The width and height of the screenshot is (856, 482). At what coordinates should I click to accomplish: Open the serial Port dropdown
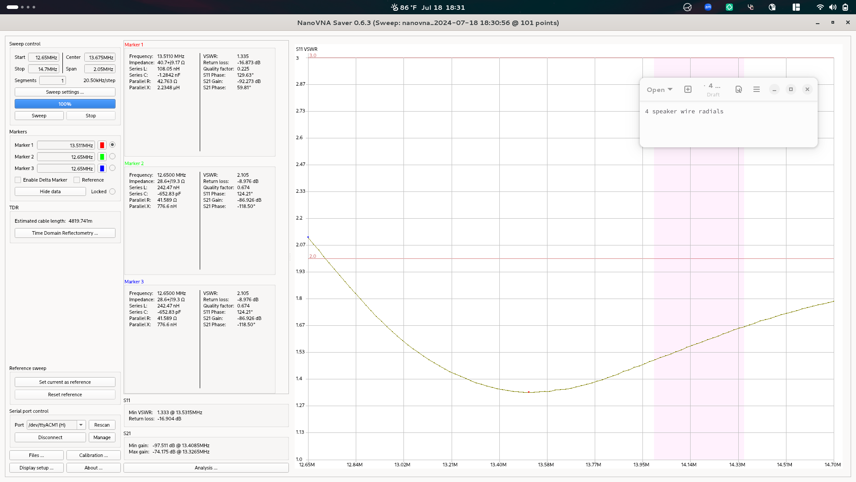[x=56, y=425]
